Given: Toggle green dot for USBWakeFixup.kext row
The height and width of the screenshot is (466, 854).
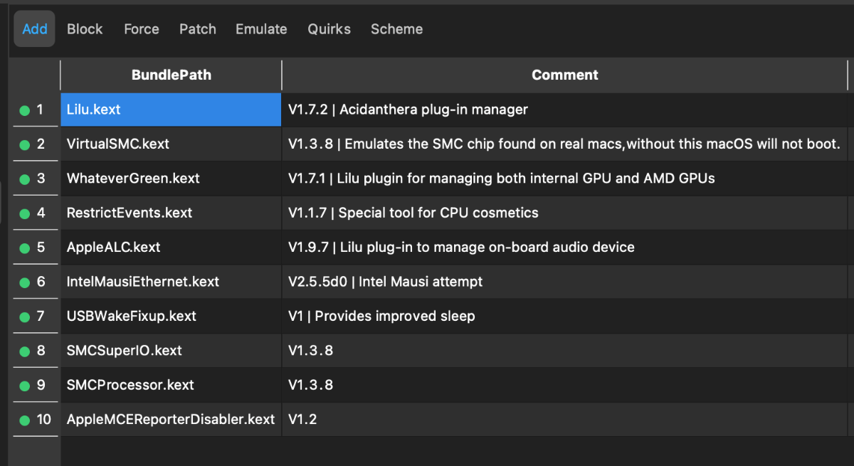Looking at the screenshot, I should point(24,317).
